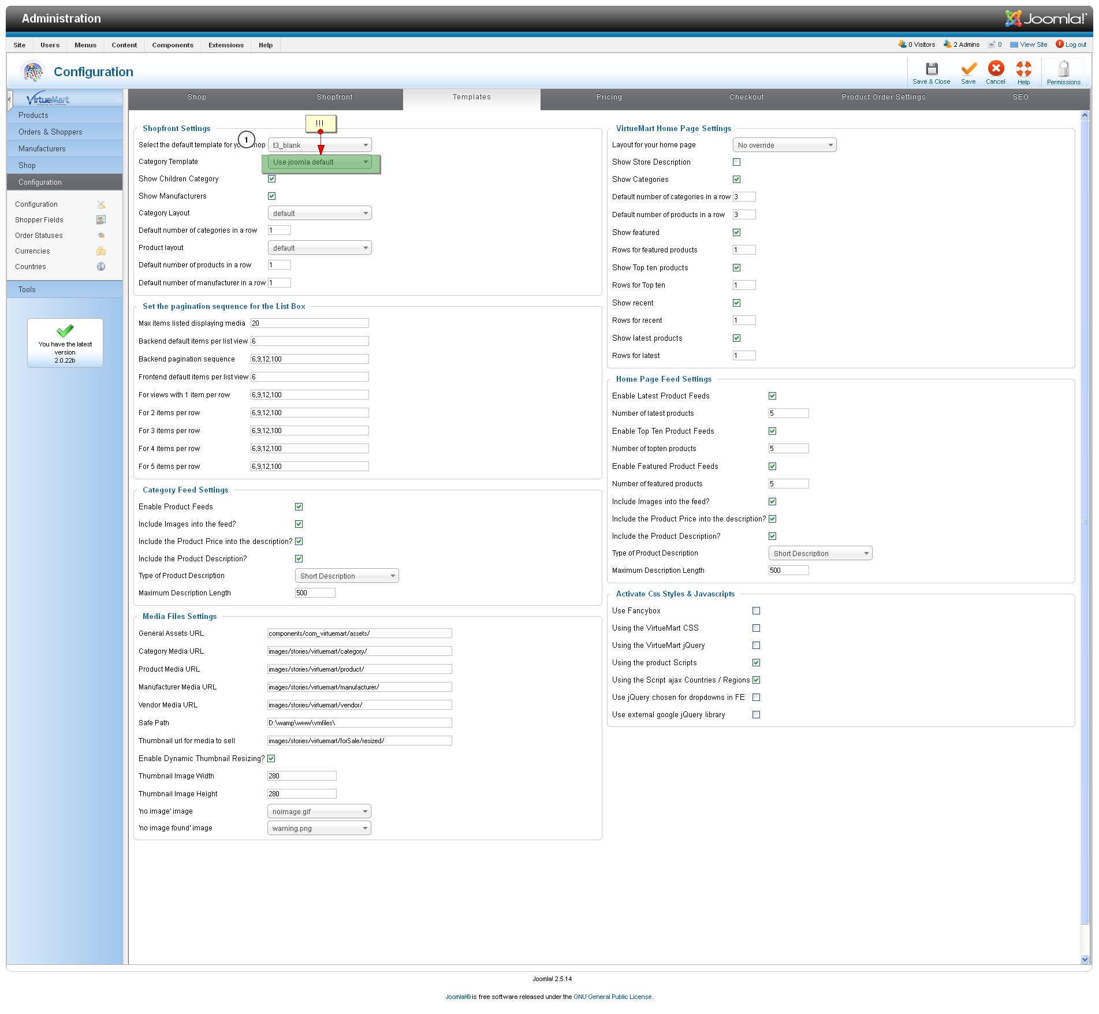
Task: Open Orders & Shoppers sidebar section
Action: [x=65, y=132]
